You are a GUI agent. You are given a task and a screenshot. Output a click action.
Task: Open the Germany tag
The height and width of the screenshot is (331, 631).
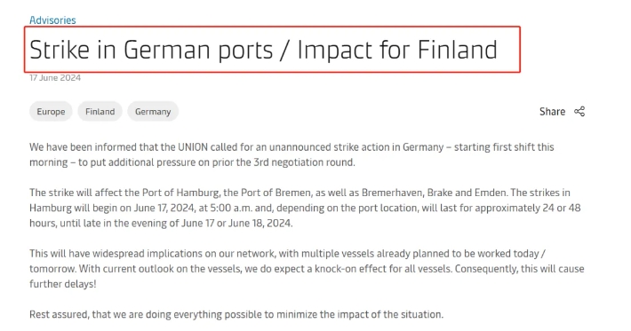tap(153, 111)
